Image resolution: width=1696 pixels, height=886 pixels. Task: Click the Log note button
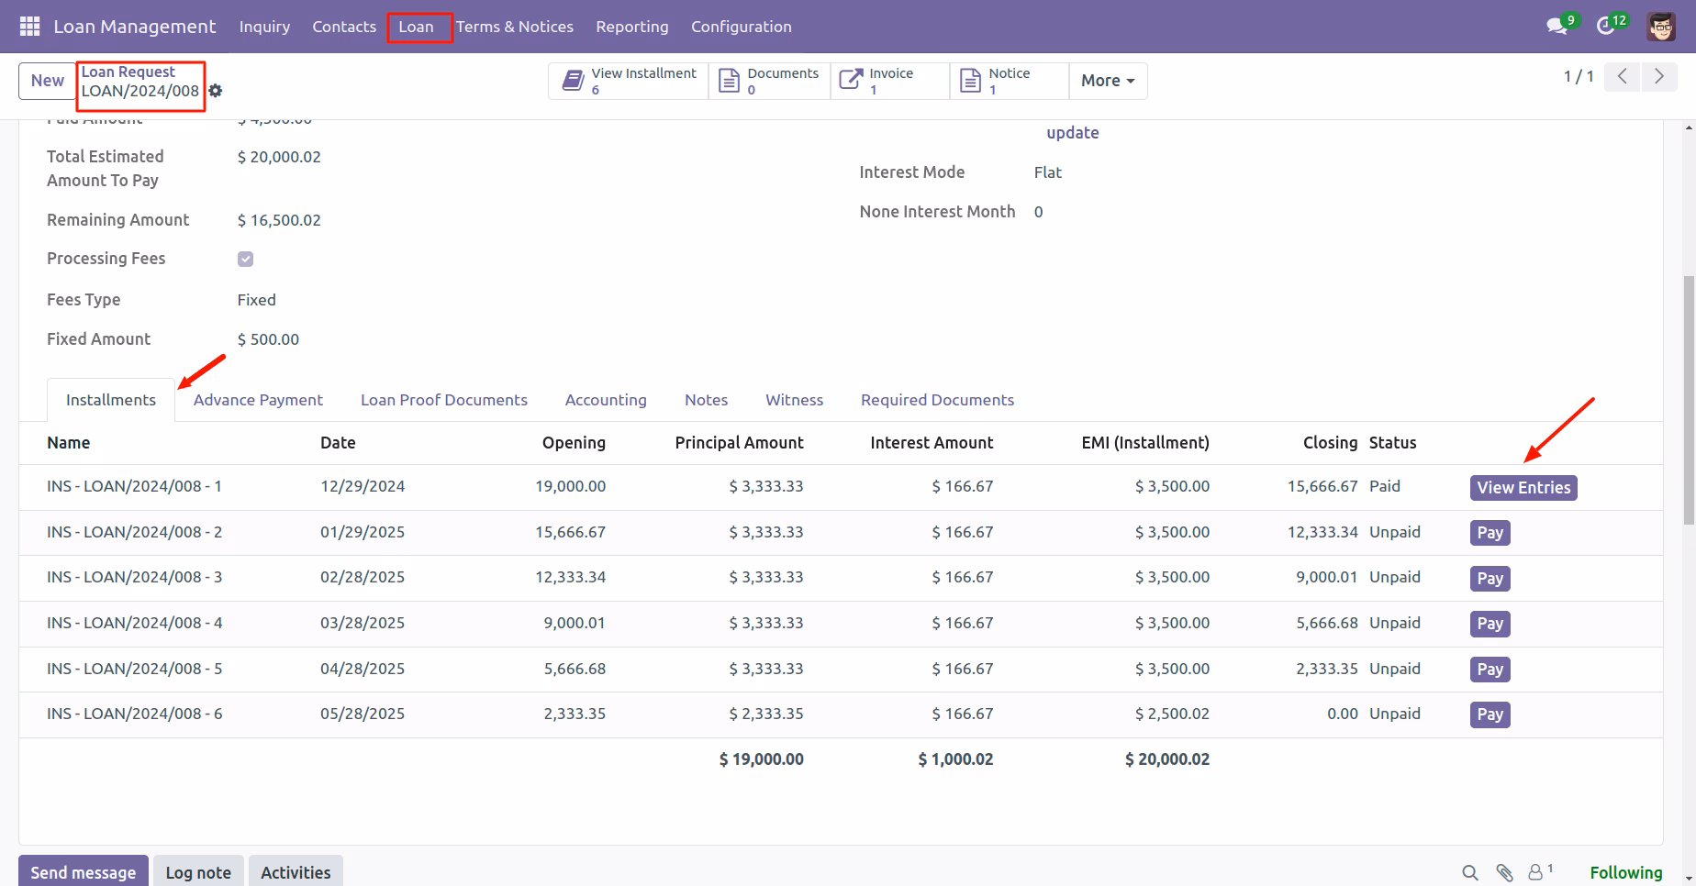[x=198, y=872]
